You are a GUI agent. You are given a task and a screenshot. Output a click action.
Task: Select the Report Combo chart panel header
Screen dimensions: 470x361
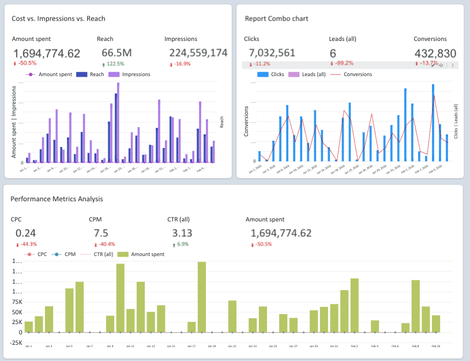[x=276, y=18]
